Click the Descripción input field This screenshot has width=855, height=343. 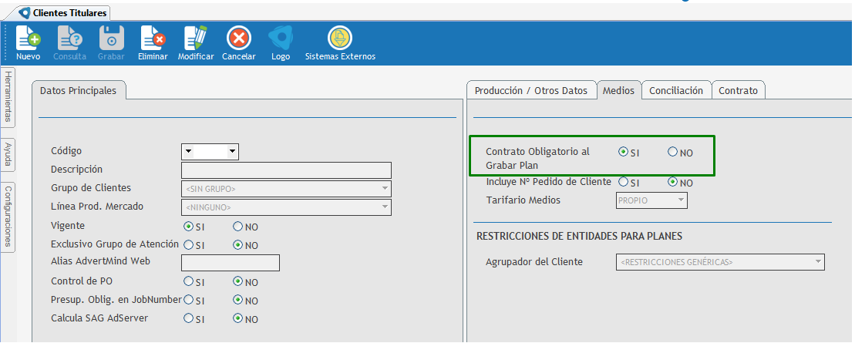tap(286, 170)
